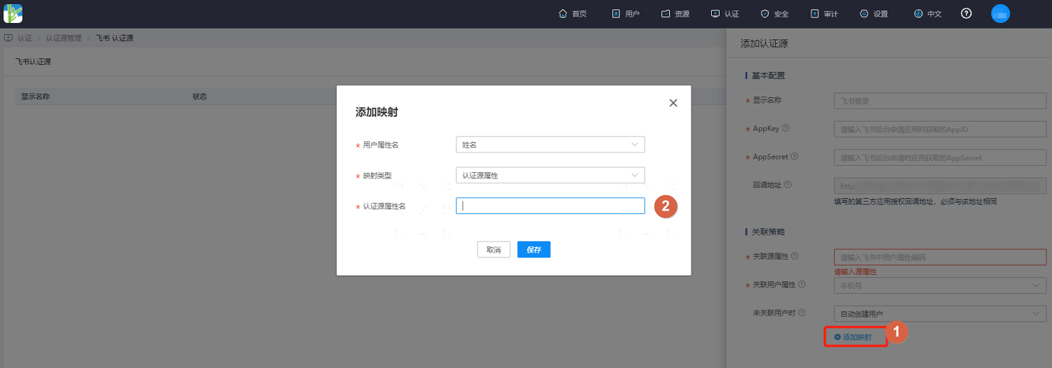1052x368 pixels.
Task: Click the help icon next to 未关联用户时
Action: pyautogui.click(x=802, y=313)
